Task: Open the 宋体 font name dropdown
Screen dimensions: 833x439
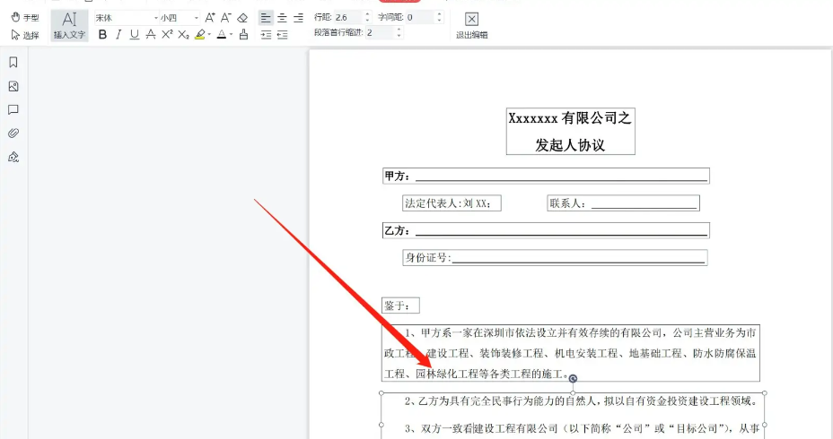Action: click(x=126, y=17)
